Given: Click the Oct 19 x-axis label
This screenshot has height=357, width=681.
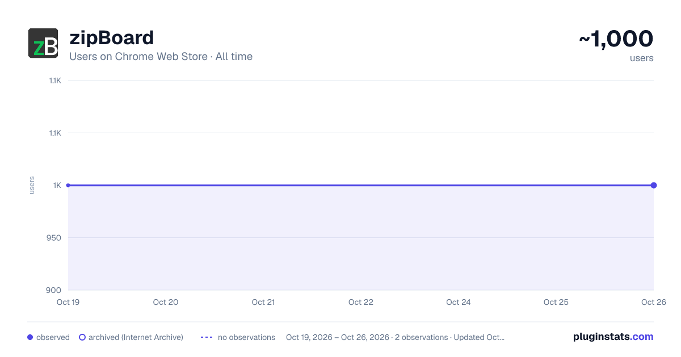Looking at the screenshot, I should 68,302.
